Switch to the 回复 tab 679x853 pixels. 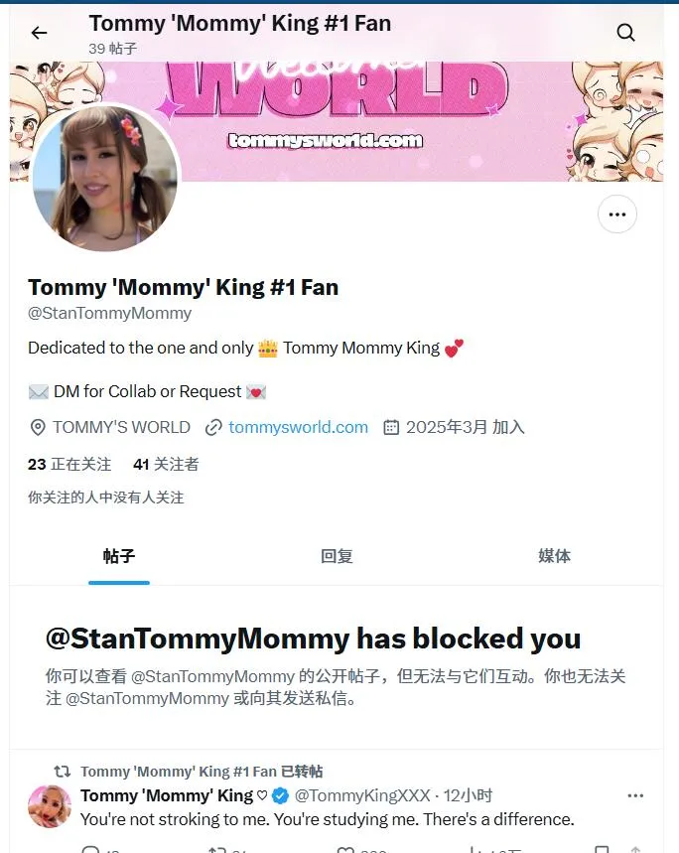pos(337,556)
